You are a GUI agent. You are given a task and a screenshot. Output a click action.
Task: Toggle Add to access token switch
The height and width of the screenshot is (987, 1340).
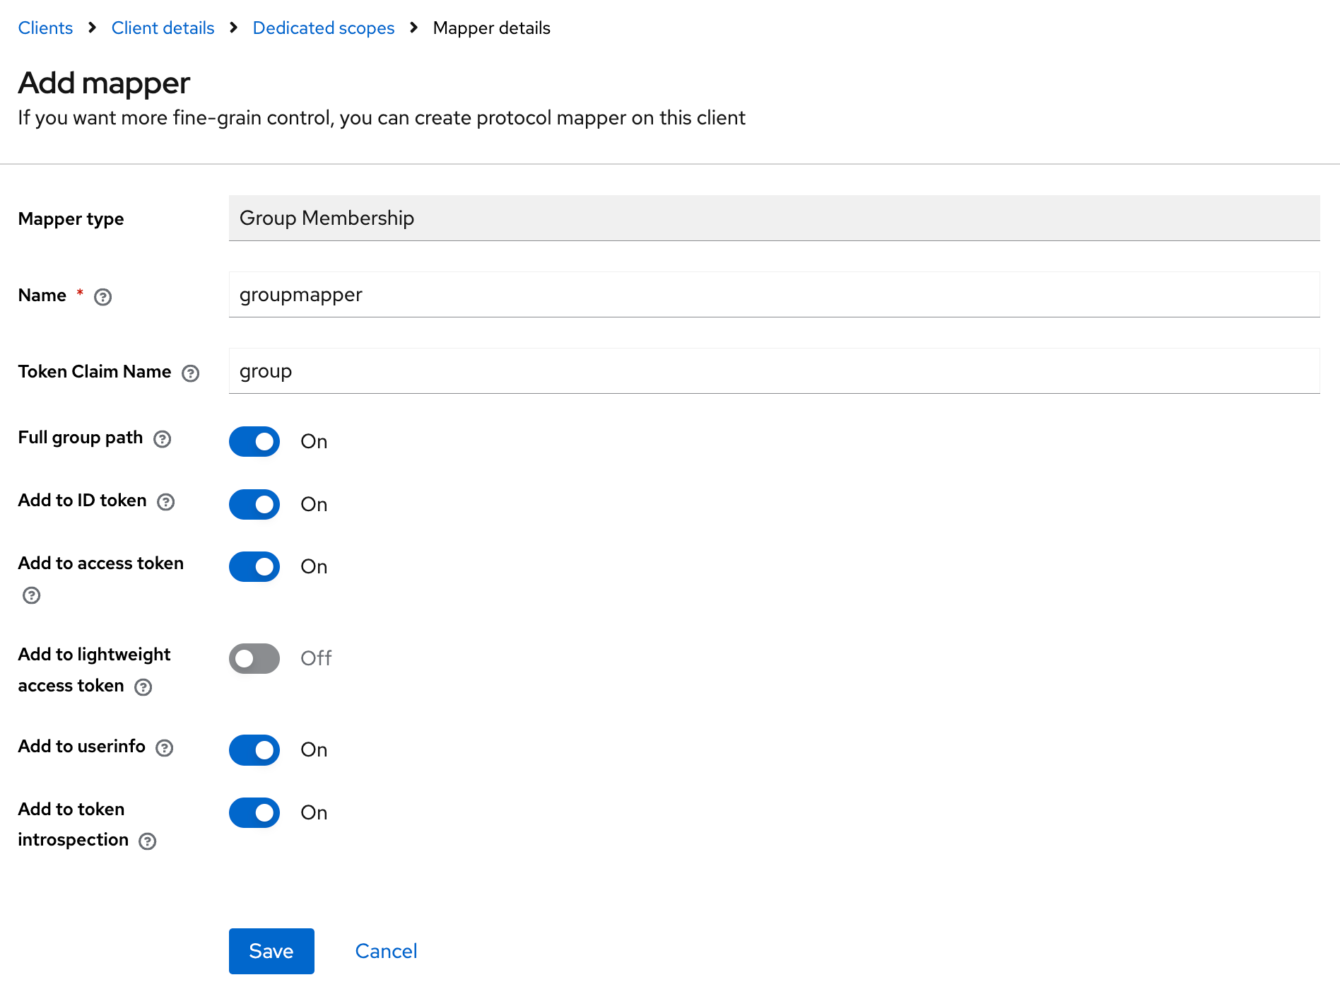(254, 567)
